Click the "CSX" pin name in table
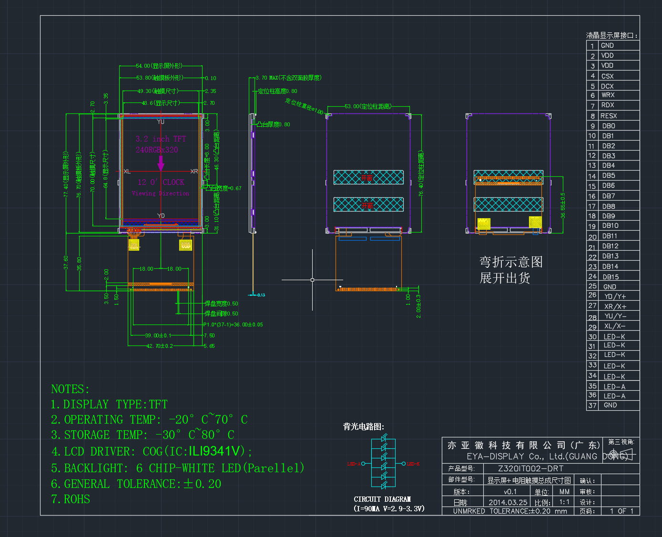 point(608,76)
